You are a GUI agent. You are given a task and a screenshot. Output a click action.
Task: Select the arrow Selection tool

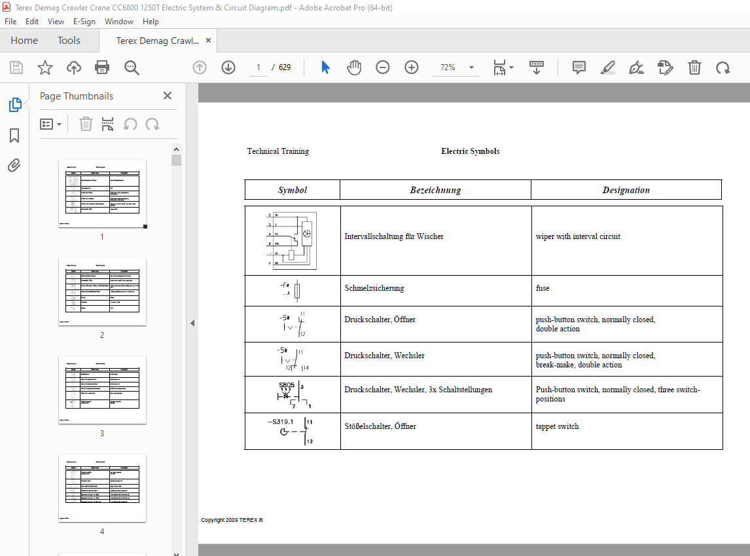pos(325,67)
